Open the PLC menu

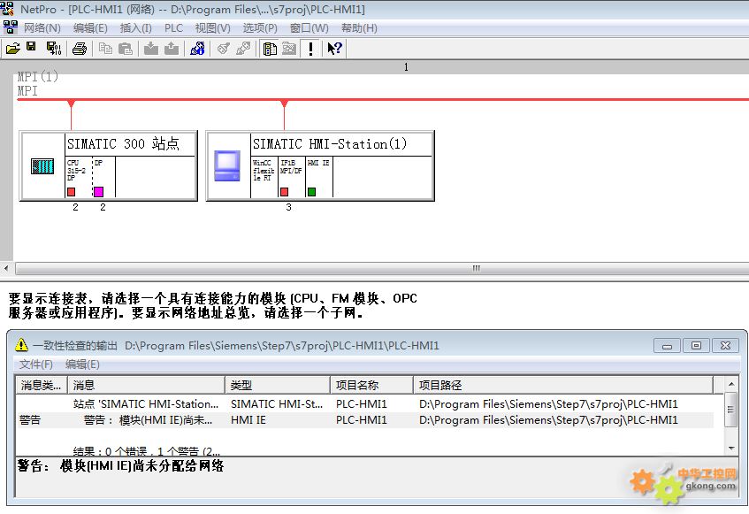(174, 28)
